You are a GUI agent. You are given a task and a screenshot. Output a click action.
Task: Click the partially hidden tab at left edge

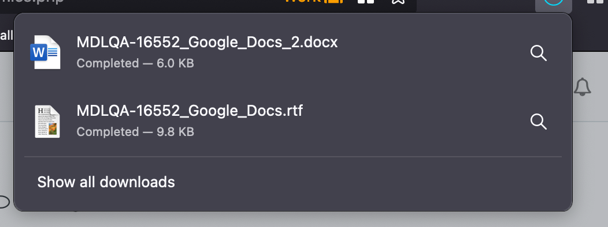point(6,36)
